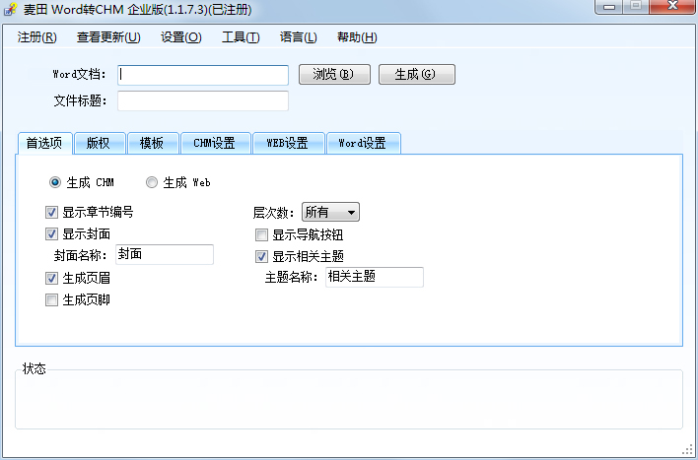Open the 帮助(H) menu

coord(357,37)
